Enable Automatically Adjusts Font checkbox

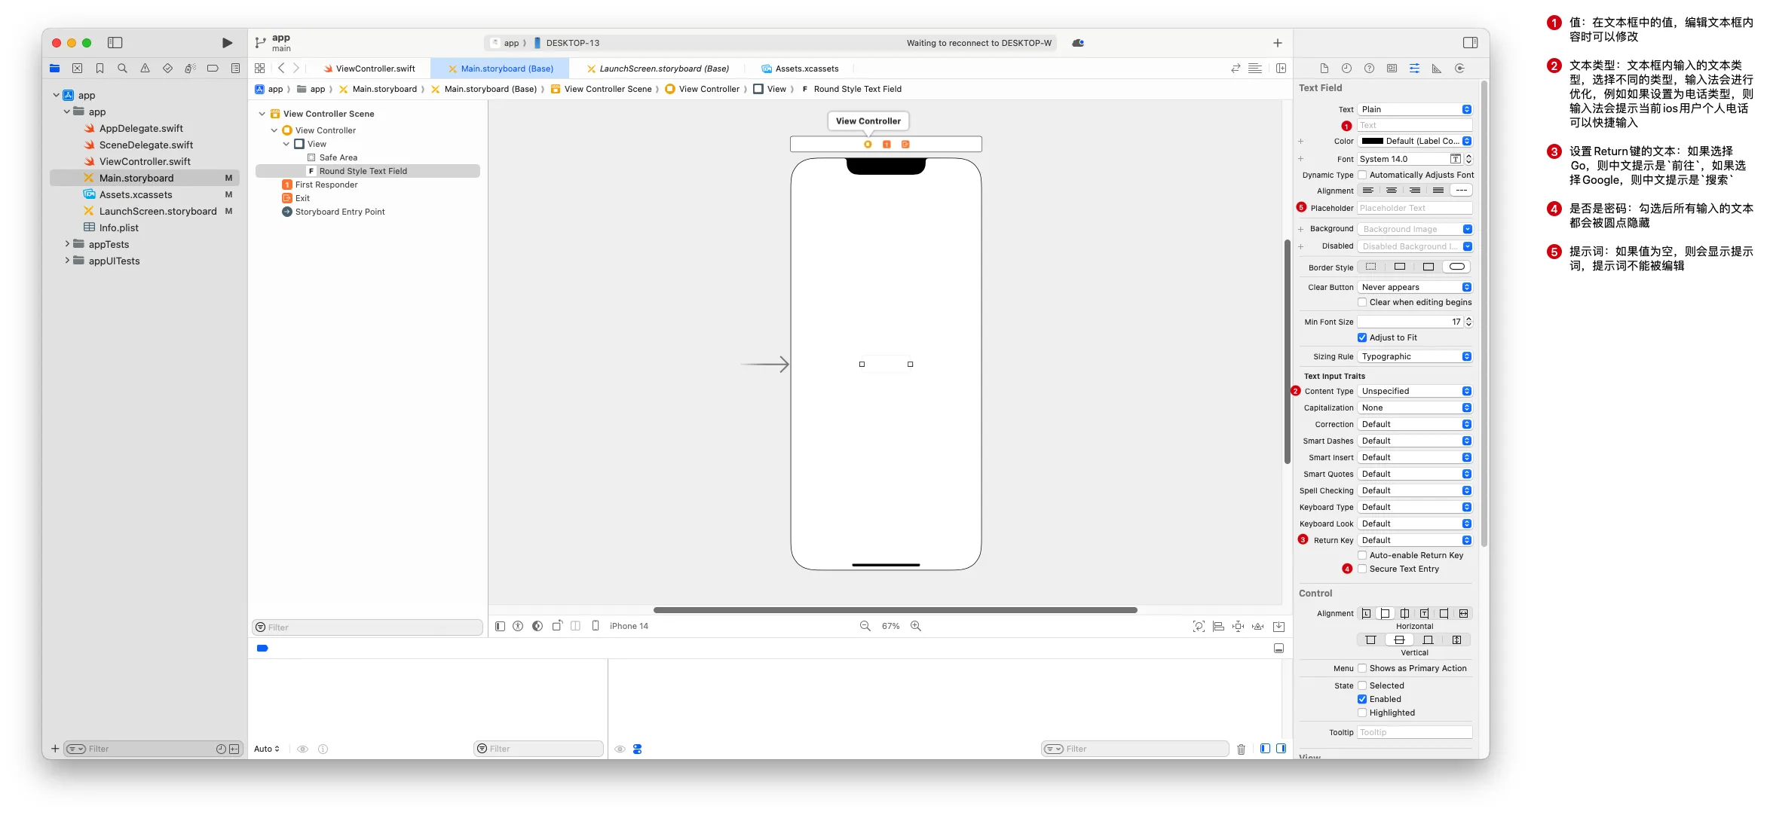pos(1362,175)
